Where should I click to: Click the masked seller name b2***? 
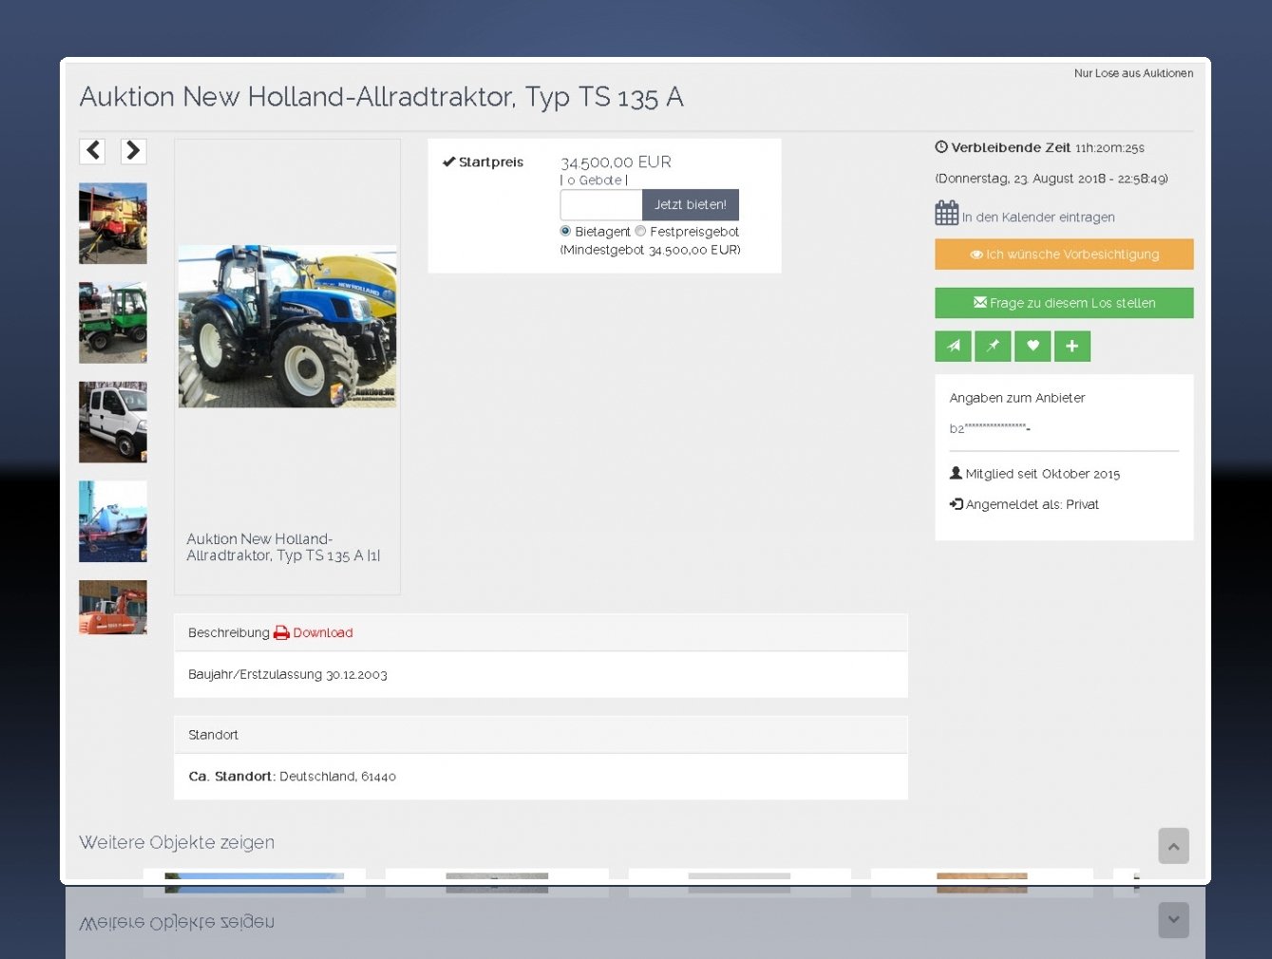[990, 428]
